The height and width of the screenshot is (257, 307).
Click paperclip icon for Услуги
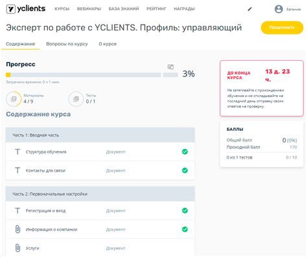tap(17, 248)
